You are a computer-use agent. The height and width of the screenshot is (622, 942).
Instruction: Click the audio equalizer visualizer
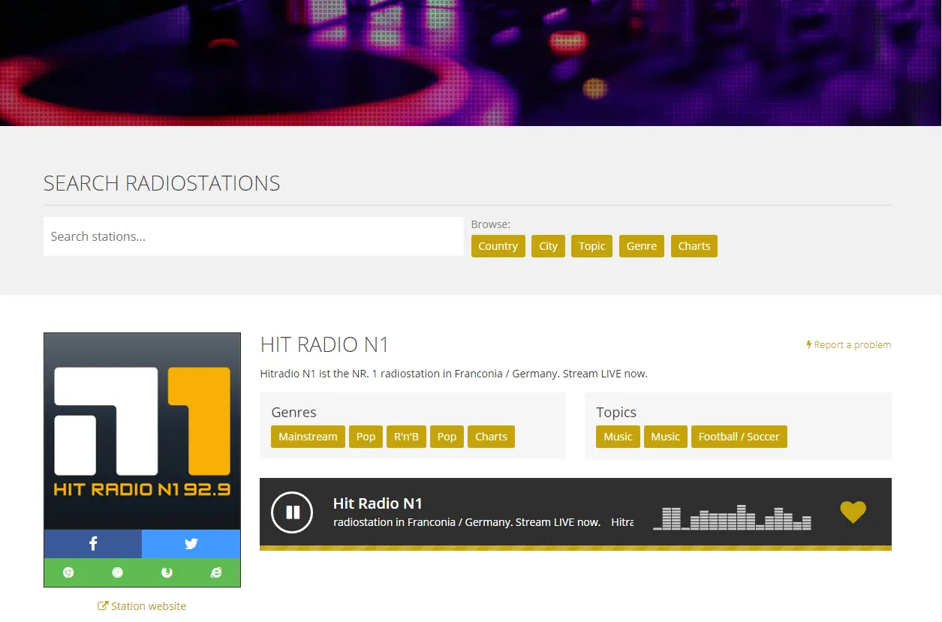point(732,518)
